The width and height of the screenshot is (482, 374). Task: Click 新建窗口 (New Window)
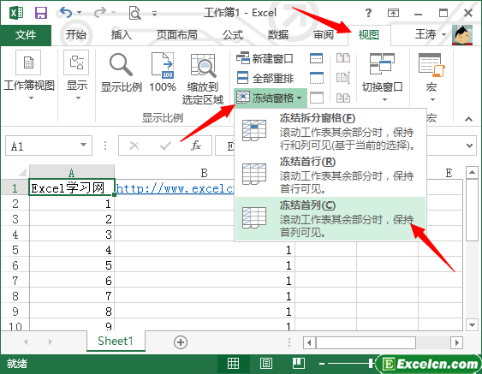[265, 58]
